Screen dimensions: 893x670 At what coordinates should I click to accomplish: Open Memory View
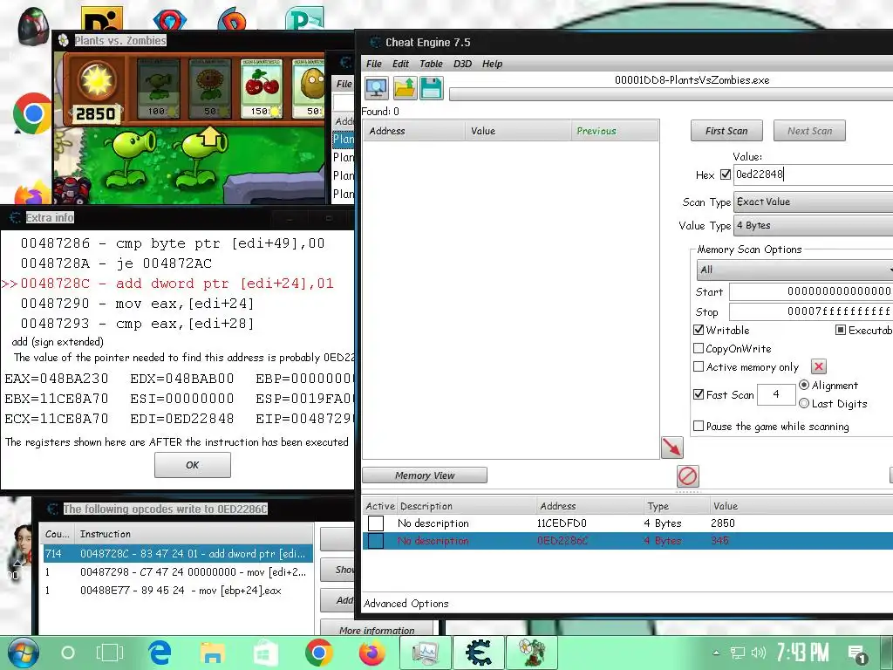pyautogui.click(x=425, y=475)
